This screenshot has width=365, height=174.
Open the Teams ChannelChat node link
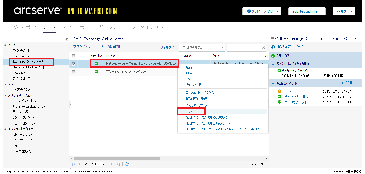tap(141, 64)
